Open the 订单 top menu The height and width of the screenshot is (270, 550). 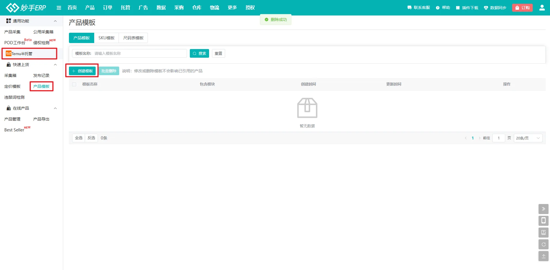click(108, 8)
